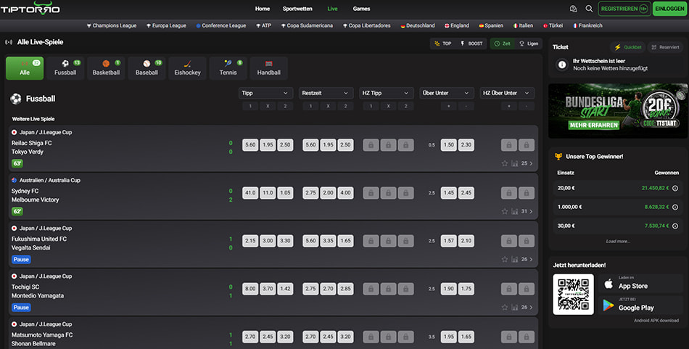Favorite the Sydney FC match star
The width and height of the screenshot is (689, 349).
(x=505, y=211)
